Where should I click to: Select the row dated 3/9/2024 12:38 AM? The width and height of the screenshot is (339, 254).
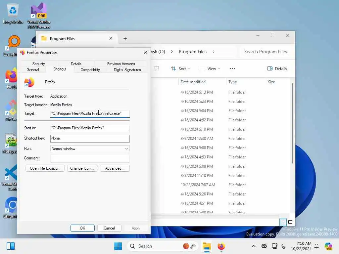click(220, 139)
